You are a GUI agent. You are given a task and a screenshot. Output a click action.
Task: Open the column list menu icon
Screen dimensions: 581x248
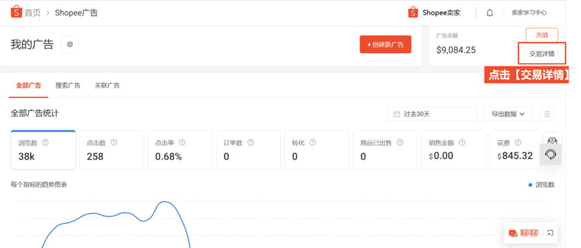click(547, 114)
